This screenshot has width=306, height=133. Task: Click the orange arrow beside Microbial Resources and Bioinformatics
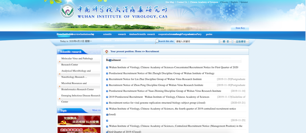pyautogui.click(x=59, y=86)
